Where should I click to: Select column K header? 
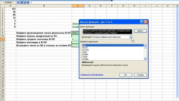coord(168,6)
